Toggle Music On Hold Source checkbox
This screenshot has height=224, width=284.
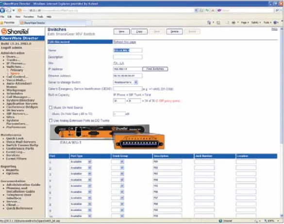point(50,107)
